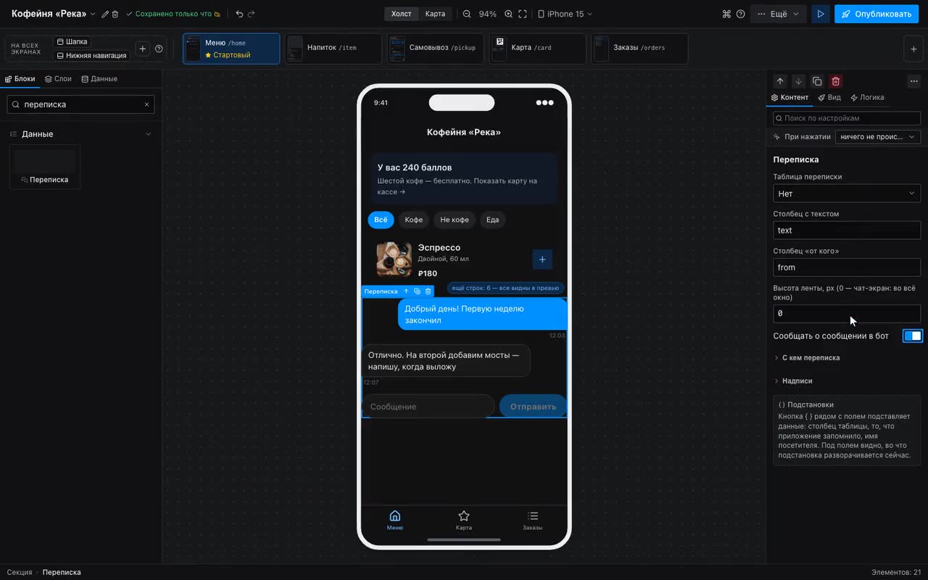
Task: Open the help hint for global blocks
Action: (x=159, y=49)
